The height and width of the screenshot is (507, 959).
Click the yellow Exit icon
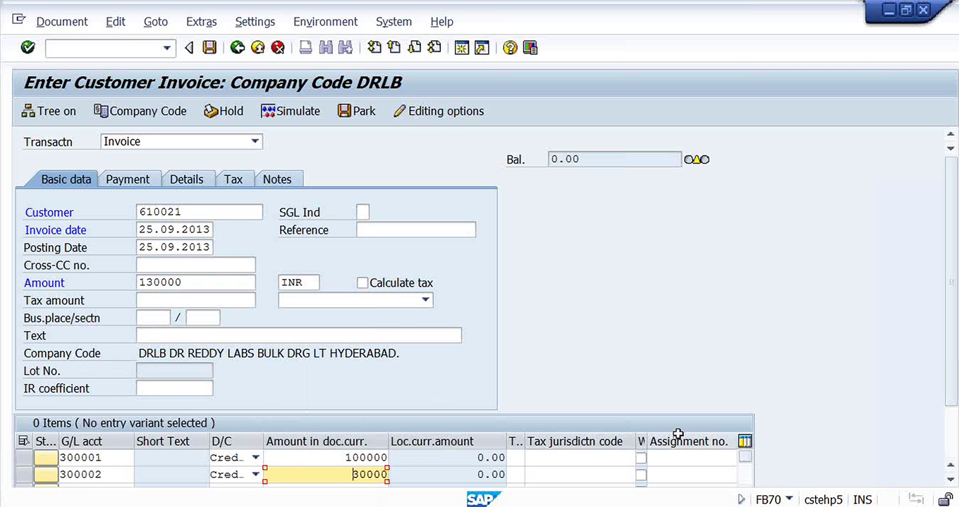(258, 48)
